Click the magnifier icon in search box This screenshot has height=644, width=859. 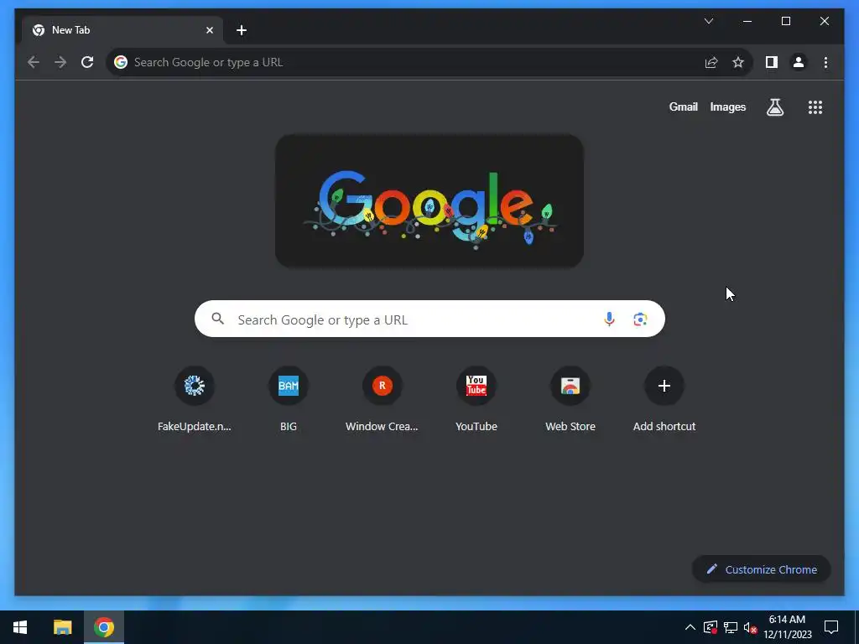coord(218,319)
